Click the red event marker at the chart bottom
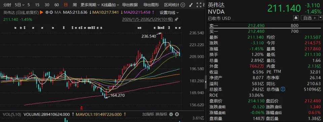Viewport: 323px width, 122px height. [82, 108]
